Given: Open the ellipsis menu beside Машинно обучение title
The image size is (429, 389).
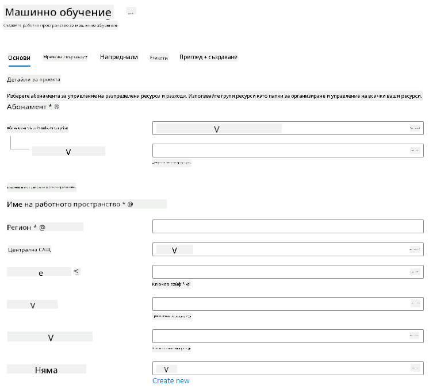Looking at the screenshot, I should pos(131,11).
